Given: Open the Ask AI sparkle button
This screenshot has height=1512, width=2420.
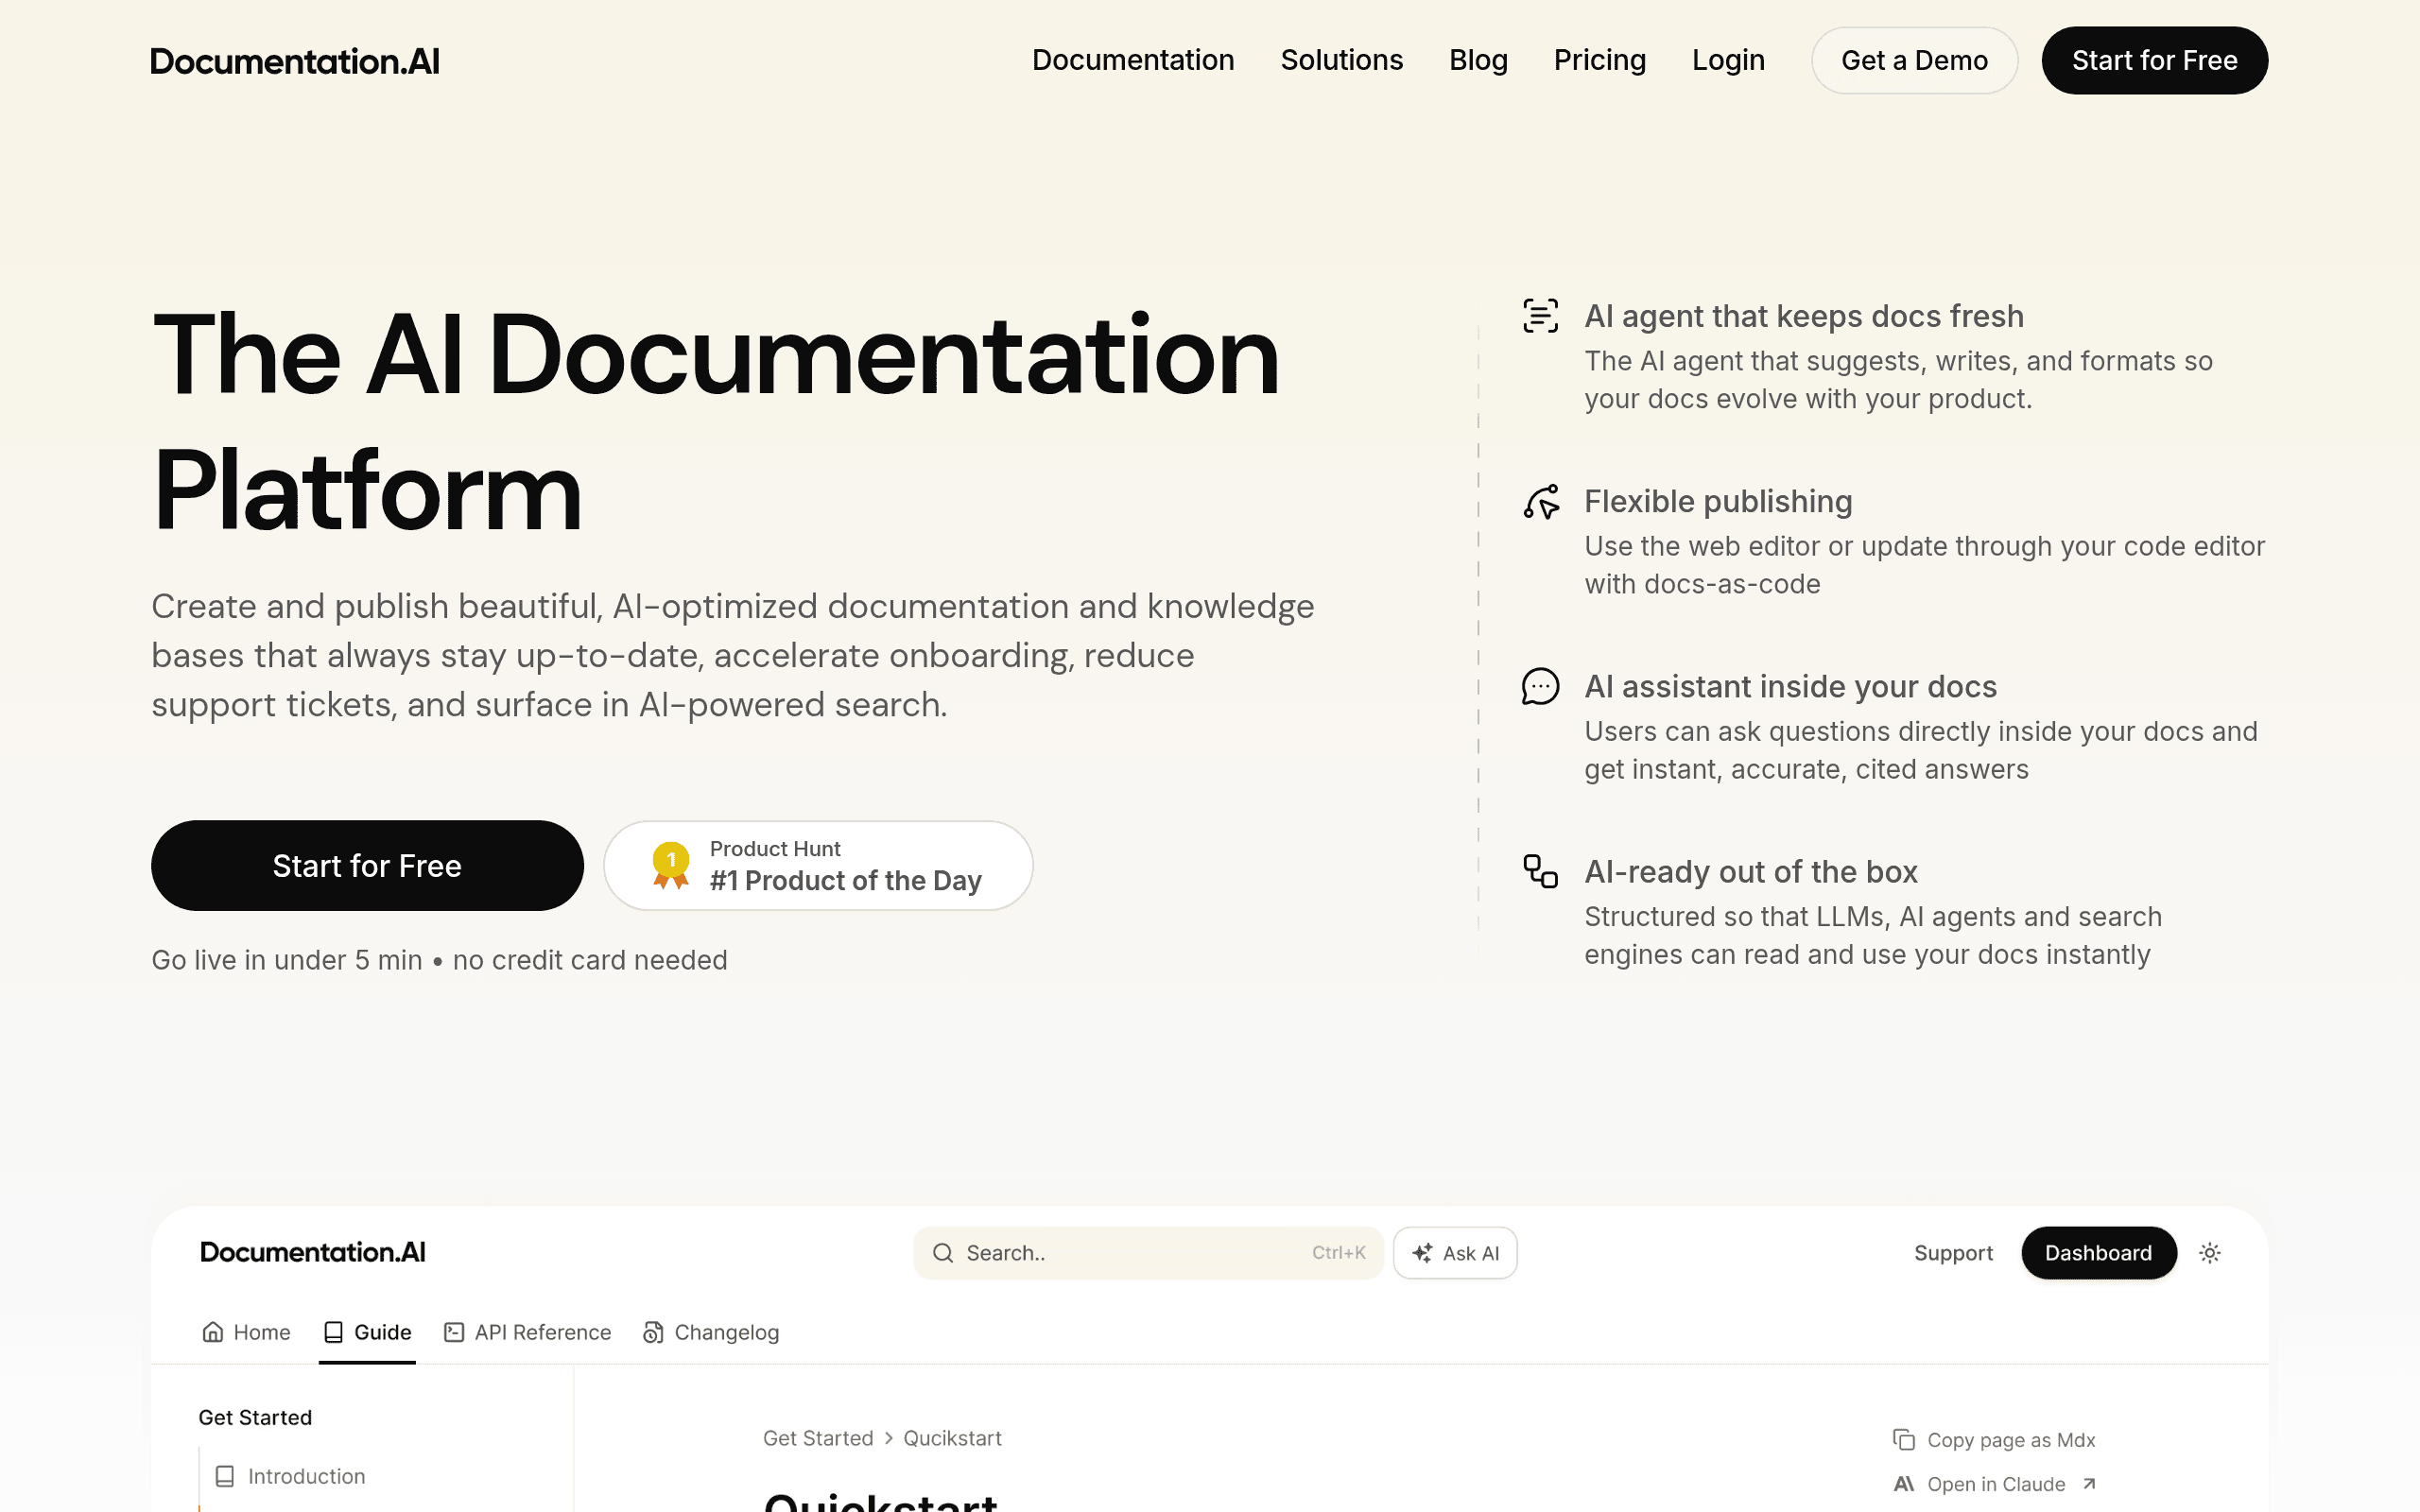Looking at the screenshot, I should 1455,1253.
